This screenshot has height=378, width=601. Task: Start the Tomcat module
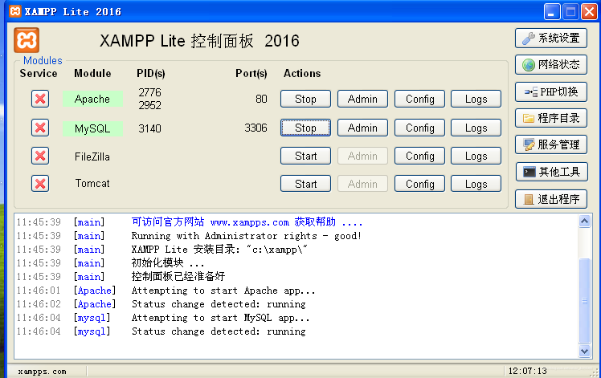tap(305, 184)
